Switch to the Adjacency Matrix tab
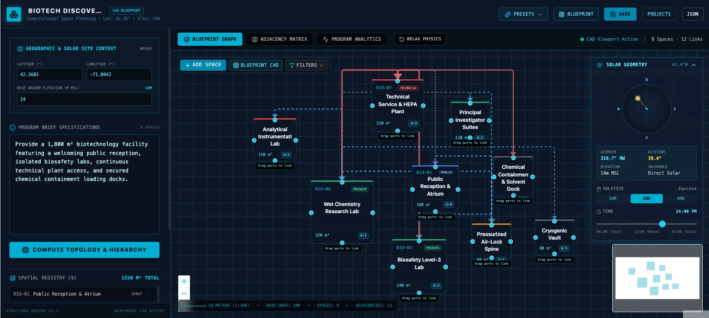Image resolution: width=709 pixels, height=318 pixels. (x=279, y=39)
